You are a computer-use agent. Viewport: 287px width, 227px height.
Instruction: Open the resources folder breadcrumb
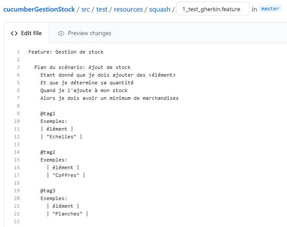click(128, 9)
